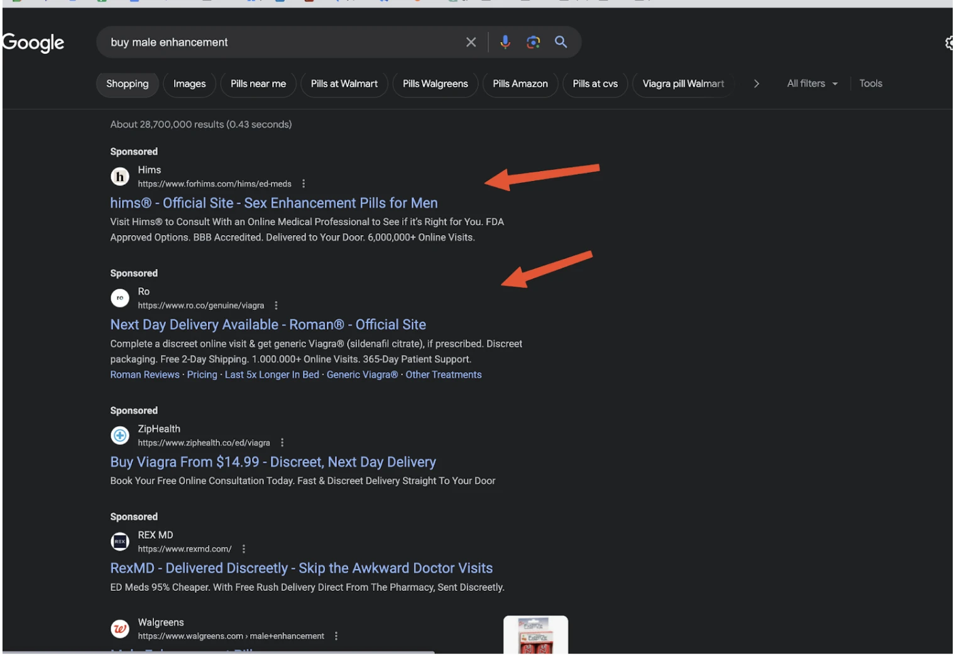Open three-dot menu beside ziphealth.co URL
Image resolution: width=954 pixels, height=655 pixels.
282,443
